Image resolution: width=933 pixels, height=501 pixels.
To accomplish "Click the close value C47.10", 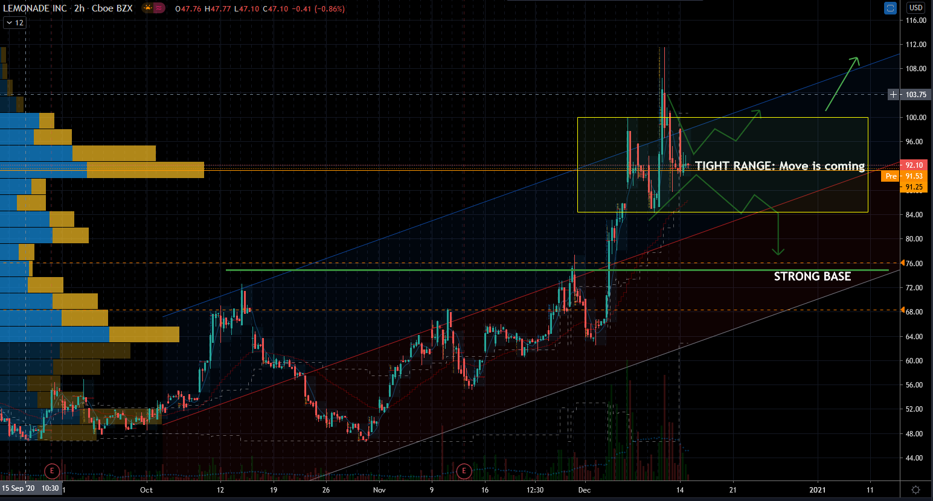I will pyautogui.click(x=276, y=9).
